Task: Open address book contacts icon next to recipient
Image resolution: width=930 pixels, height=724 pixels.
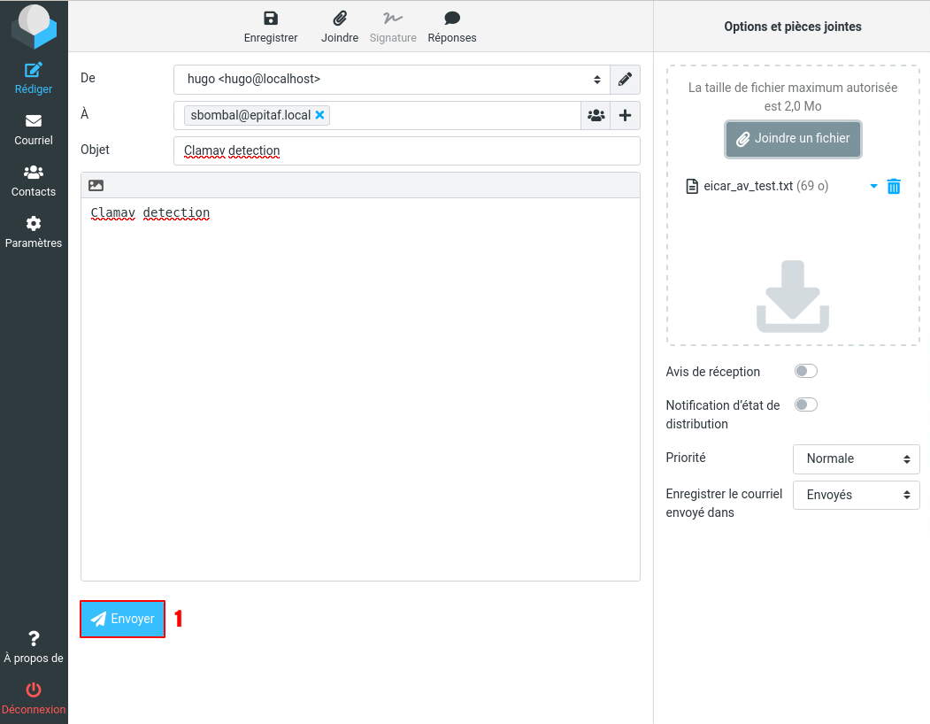Action: click(596, 115)
